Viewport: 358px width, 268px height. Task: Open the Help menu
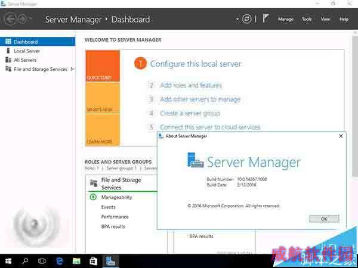tap(344, 19)
